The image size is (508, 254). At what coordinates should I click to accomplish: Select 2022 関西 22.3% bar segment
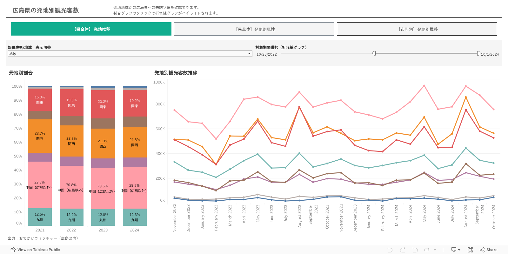[71, 141]
